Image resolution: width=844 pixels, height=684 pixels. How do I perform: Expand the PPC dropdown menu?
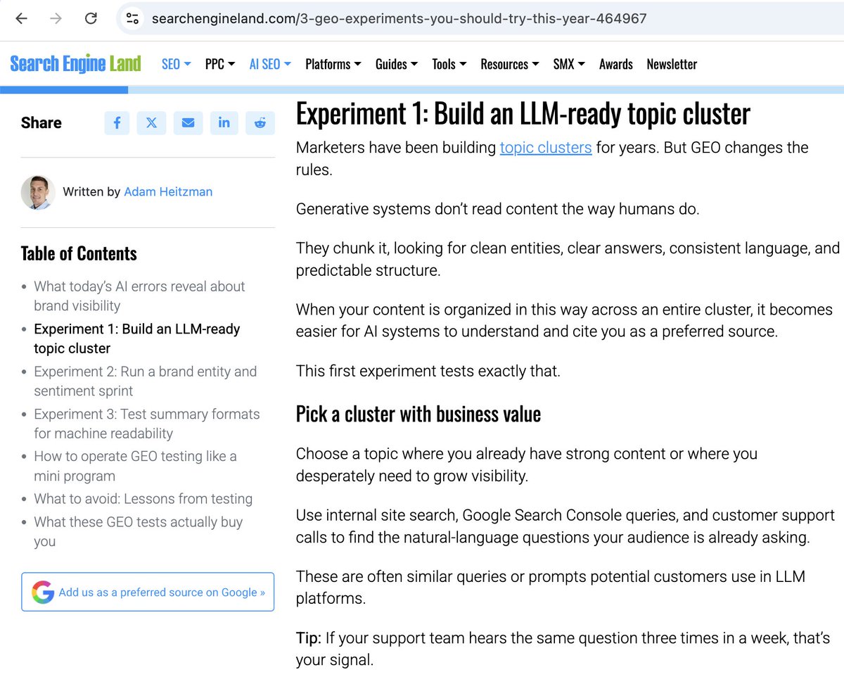pos(220,64)
